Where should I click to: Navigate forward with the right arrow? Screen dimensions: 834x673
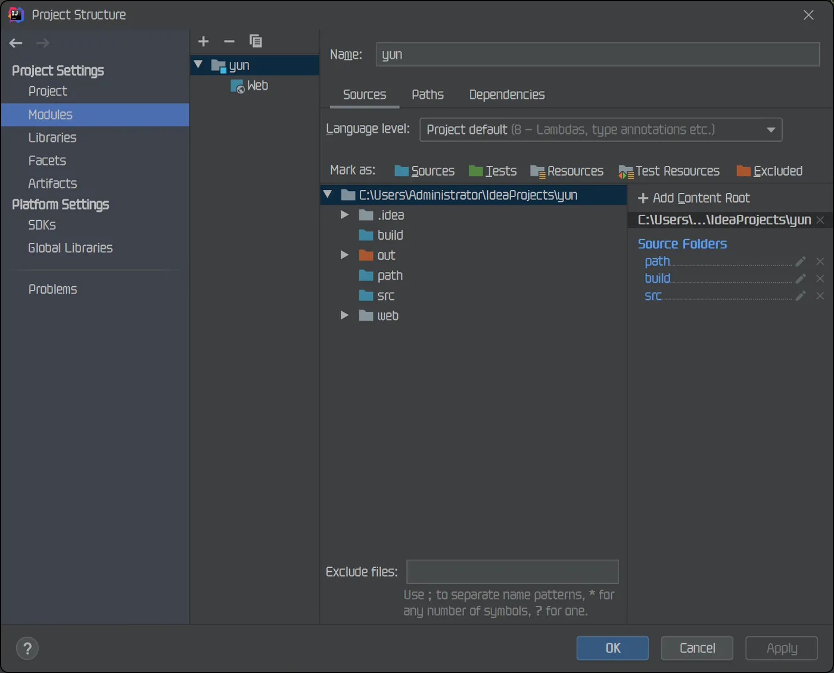coord(43,43)
